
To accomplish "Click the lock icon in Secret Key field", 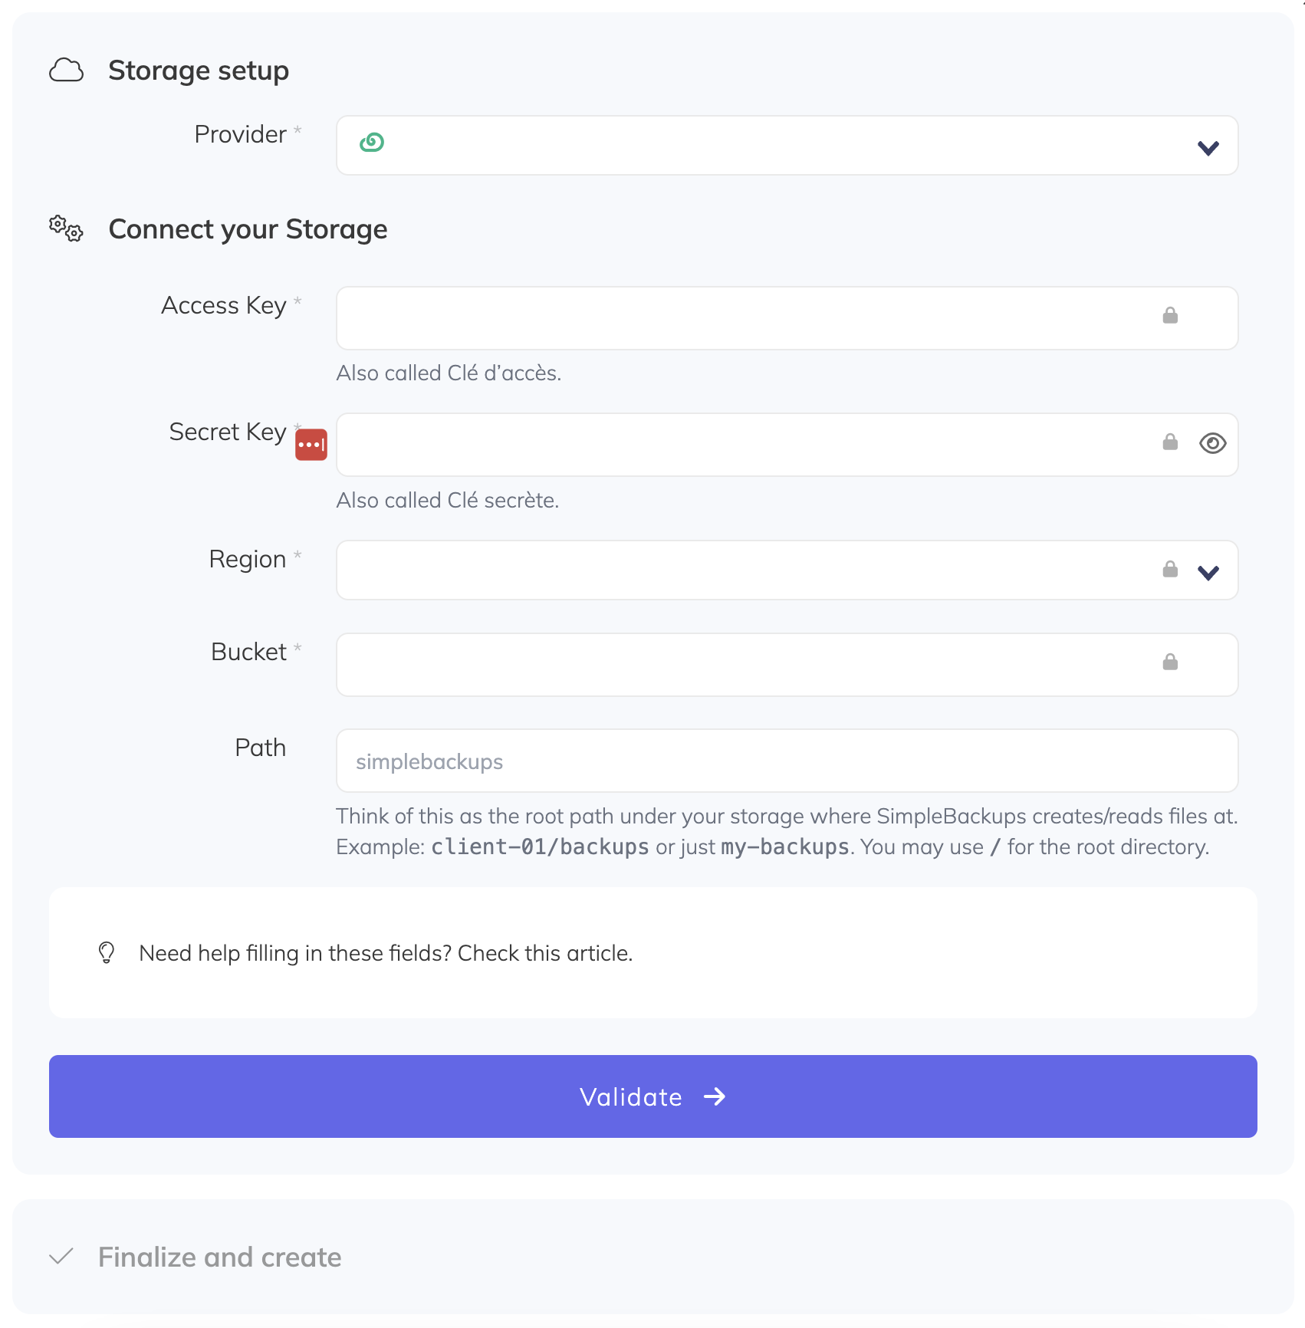I will coord(1170,442).
